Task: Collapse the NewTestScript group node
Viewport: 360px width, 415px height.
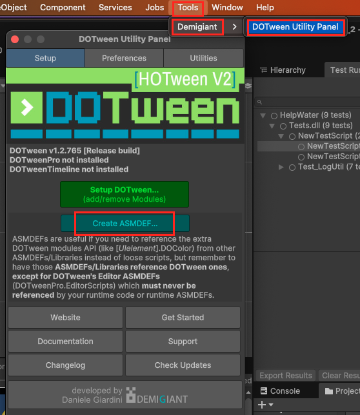Action: [x=281, y=137]
